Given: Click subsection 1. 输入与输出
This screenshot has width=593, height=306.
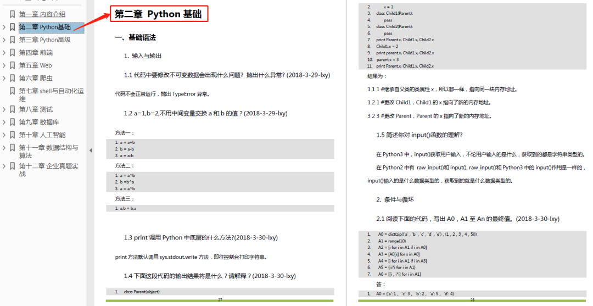Looking at the screenshot, I should coord(143,56).
